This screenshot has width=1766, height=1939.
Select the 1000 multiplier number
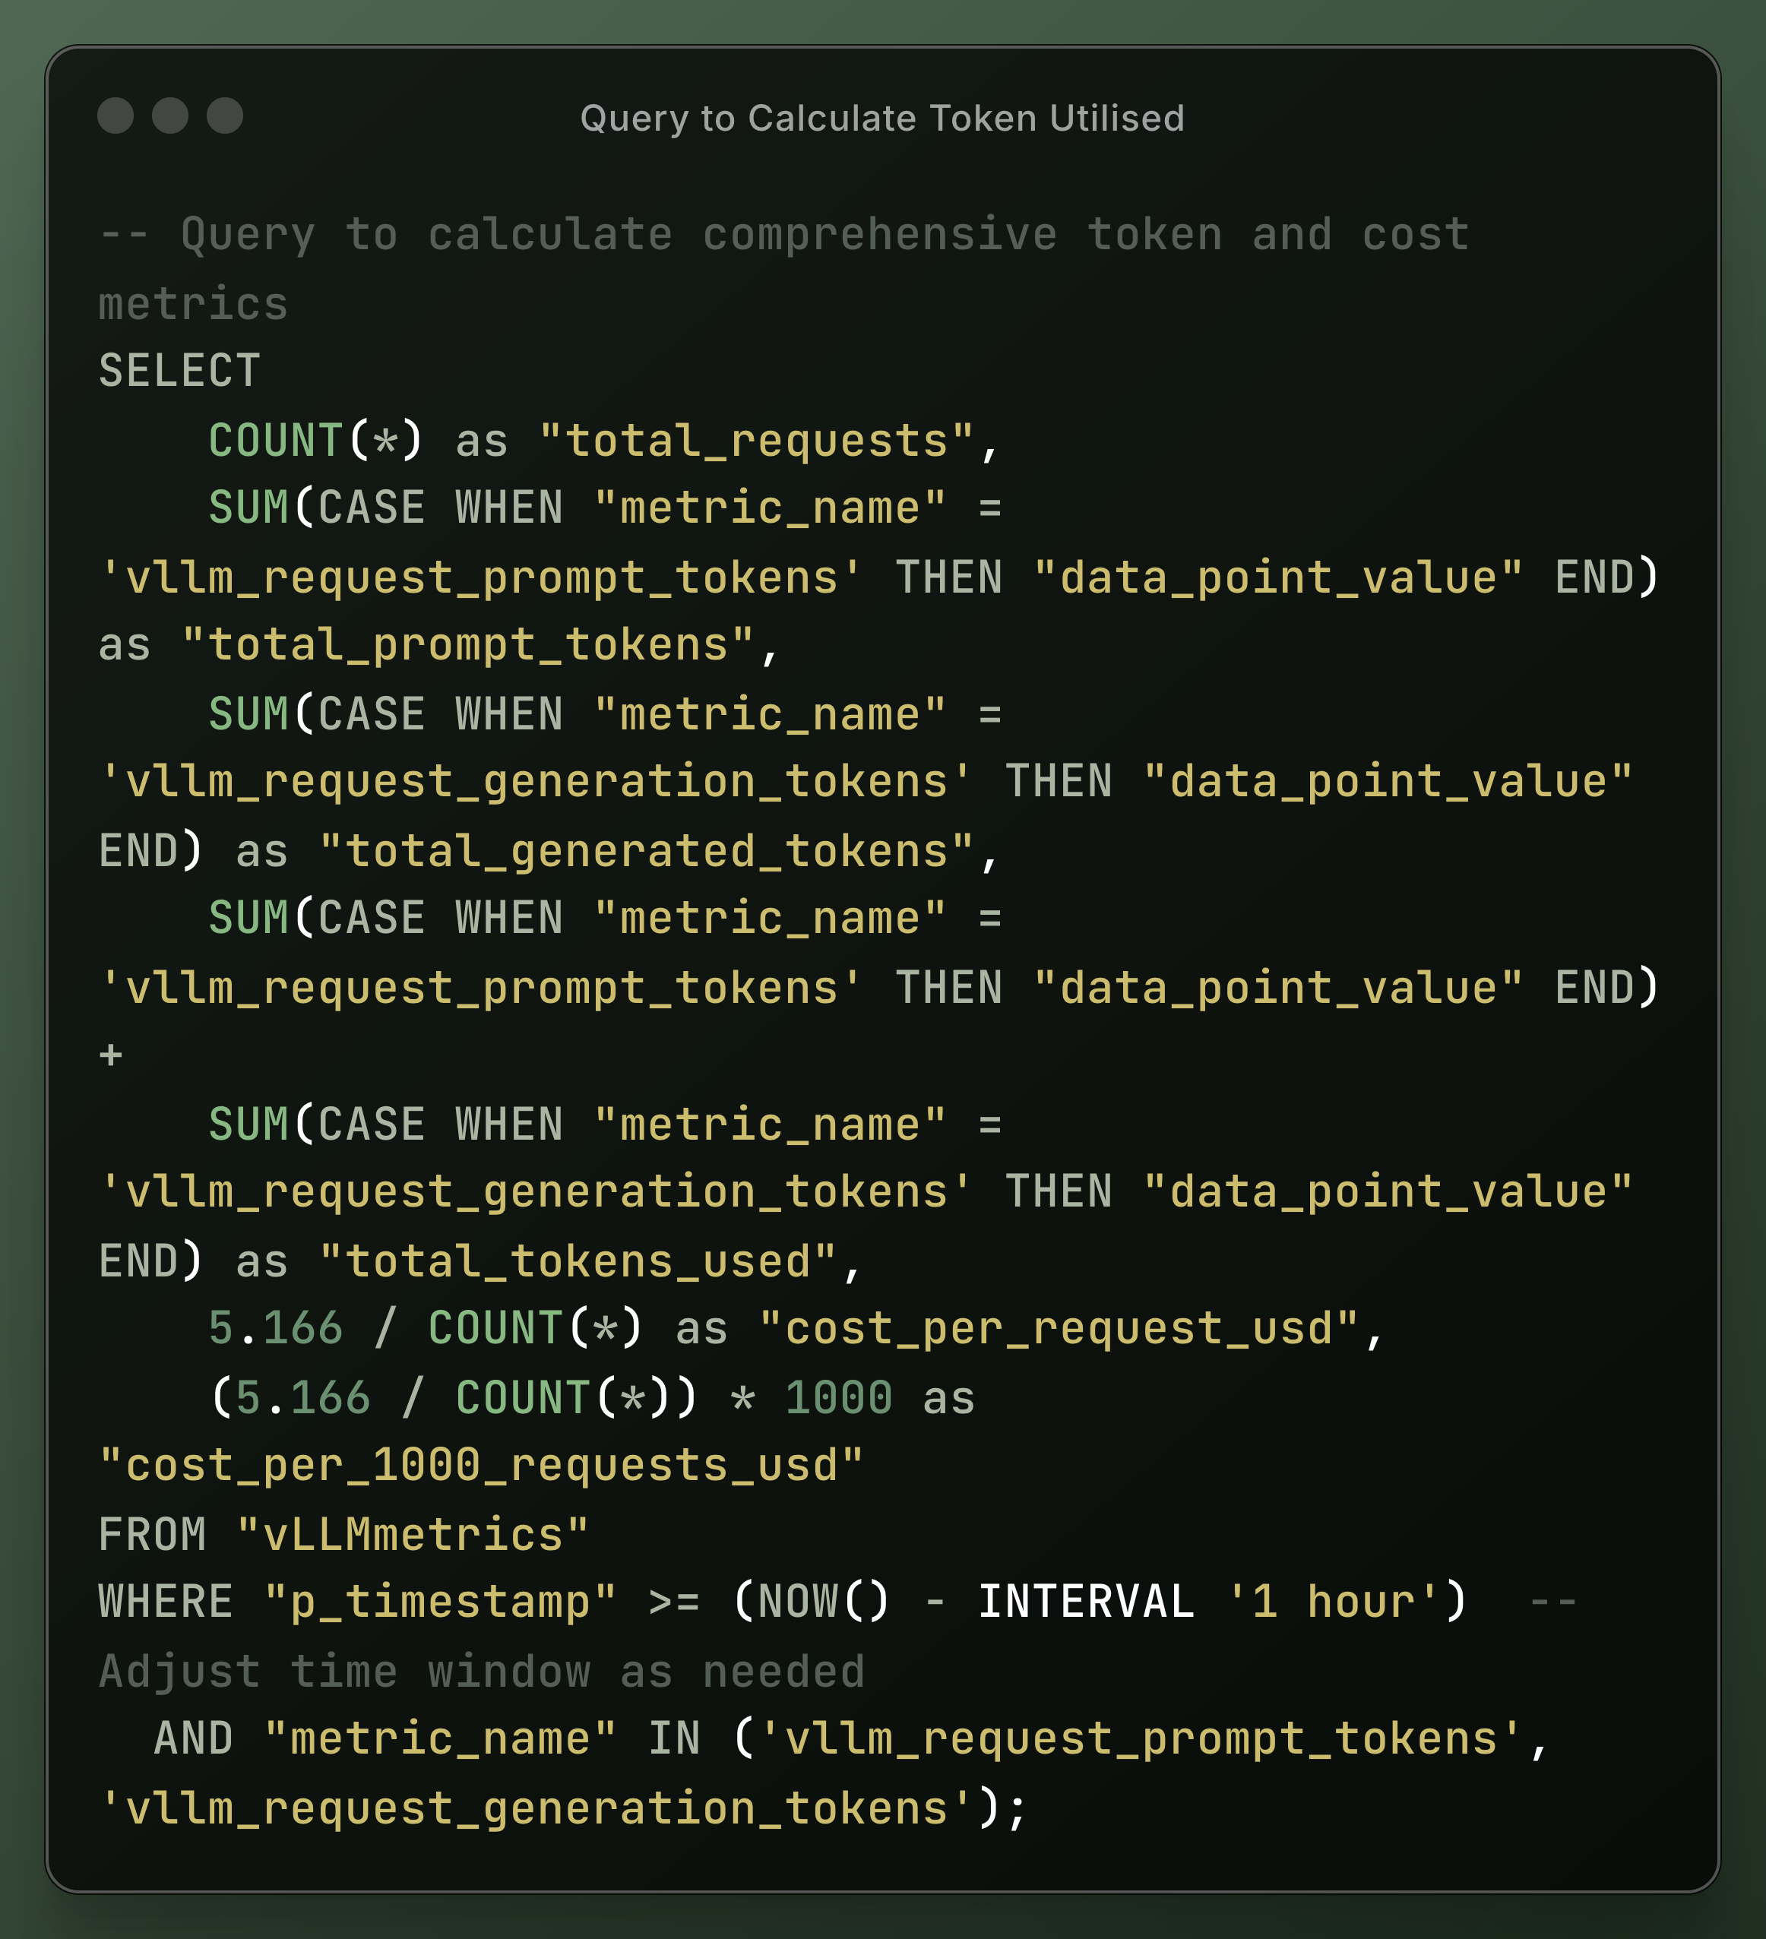click(839, 1397)
